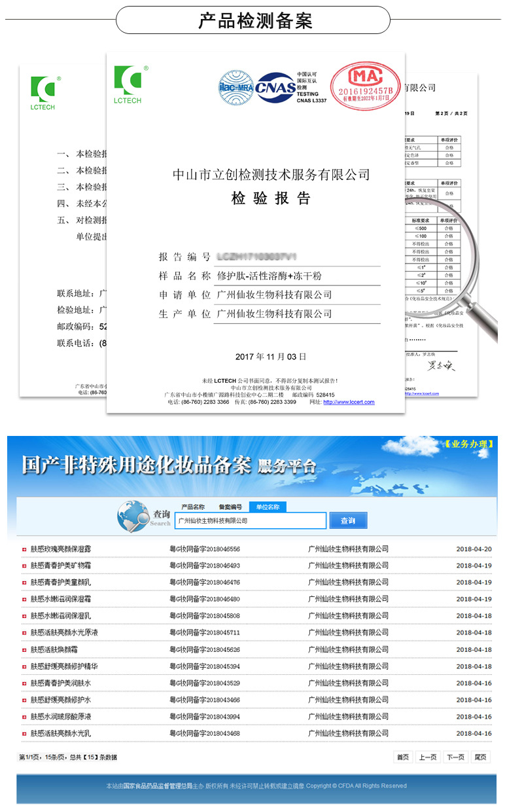This screenshot has height=809, width=505.
Task: Jump to 尾页 in pagination
Action: tap(480, 757)
